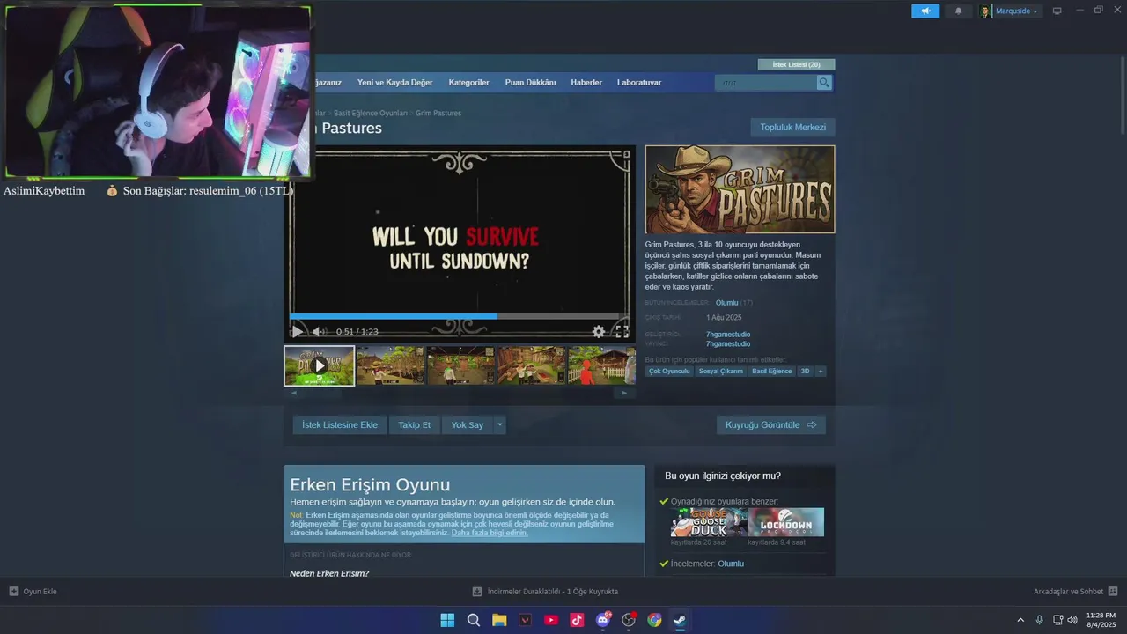
Task: Click the 3D tag
Action: 805,372
